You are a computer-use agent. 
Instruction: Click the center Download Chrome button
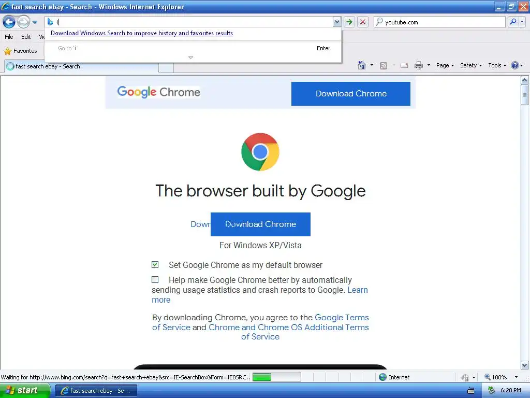(x=260, y=224)
